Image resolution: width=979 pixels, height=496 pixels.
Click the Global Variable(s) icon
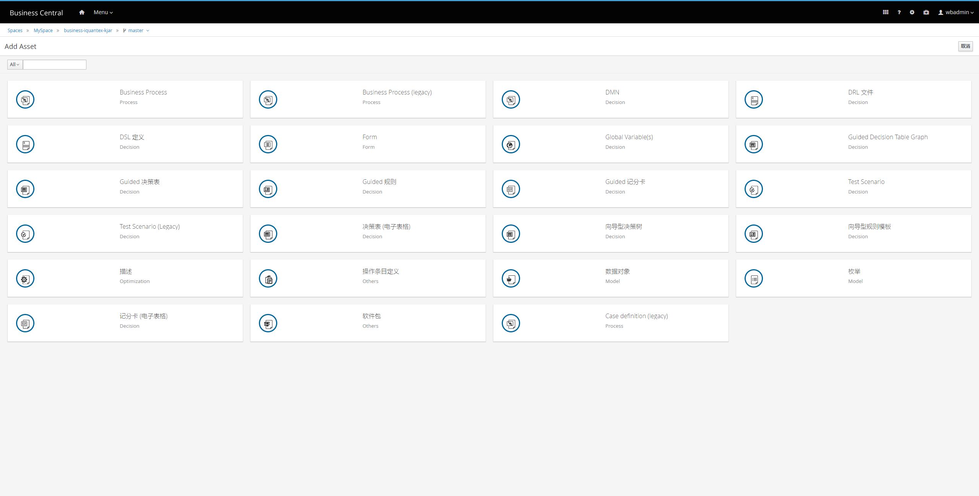(x=511, y=144)
